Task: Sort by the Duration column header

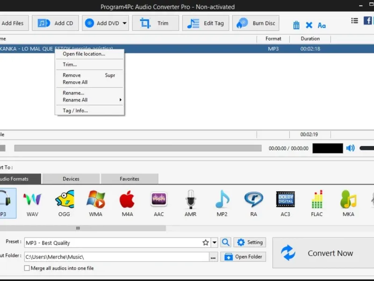Action: [x=310, y=39]
